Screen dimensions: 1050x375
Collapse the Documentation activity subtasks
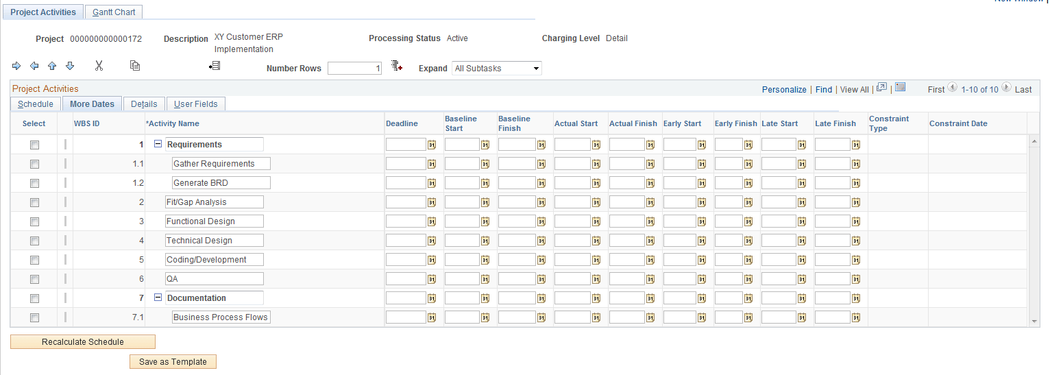(158, 298)
